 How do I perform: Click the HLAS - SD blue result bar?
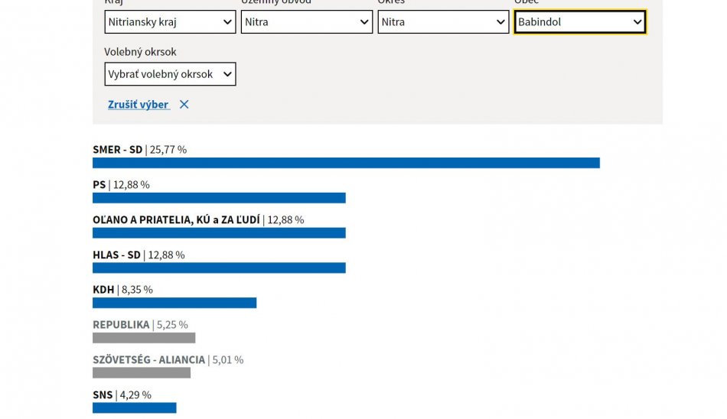point(219,268)
